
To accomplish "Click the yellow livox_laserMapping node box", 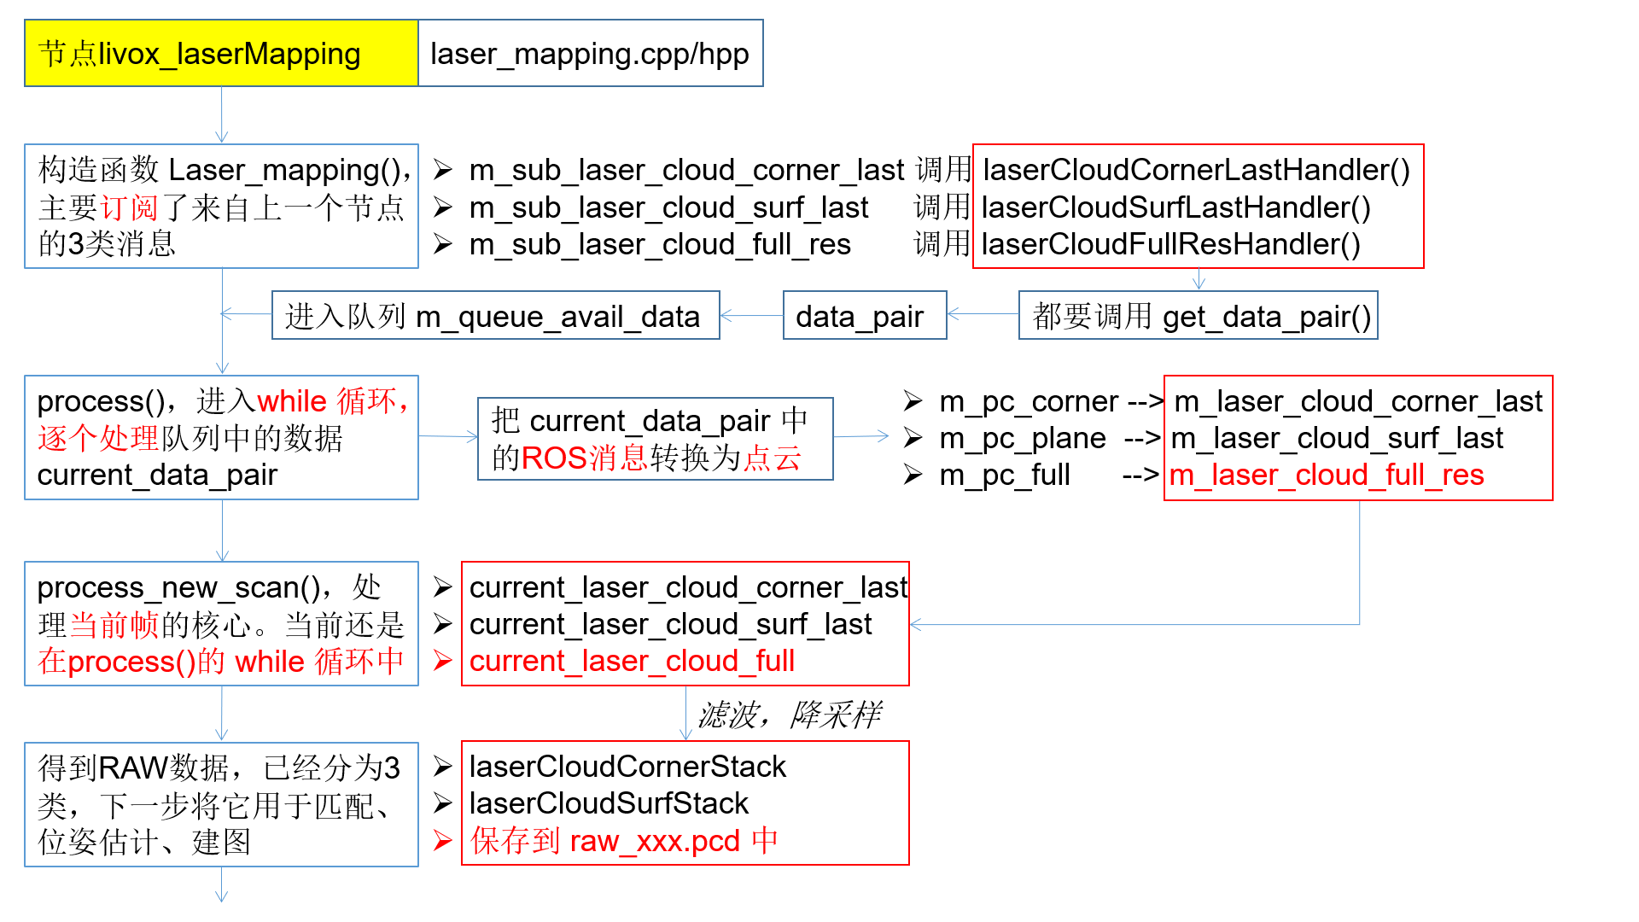I will tap(221, 54).
